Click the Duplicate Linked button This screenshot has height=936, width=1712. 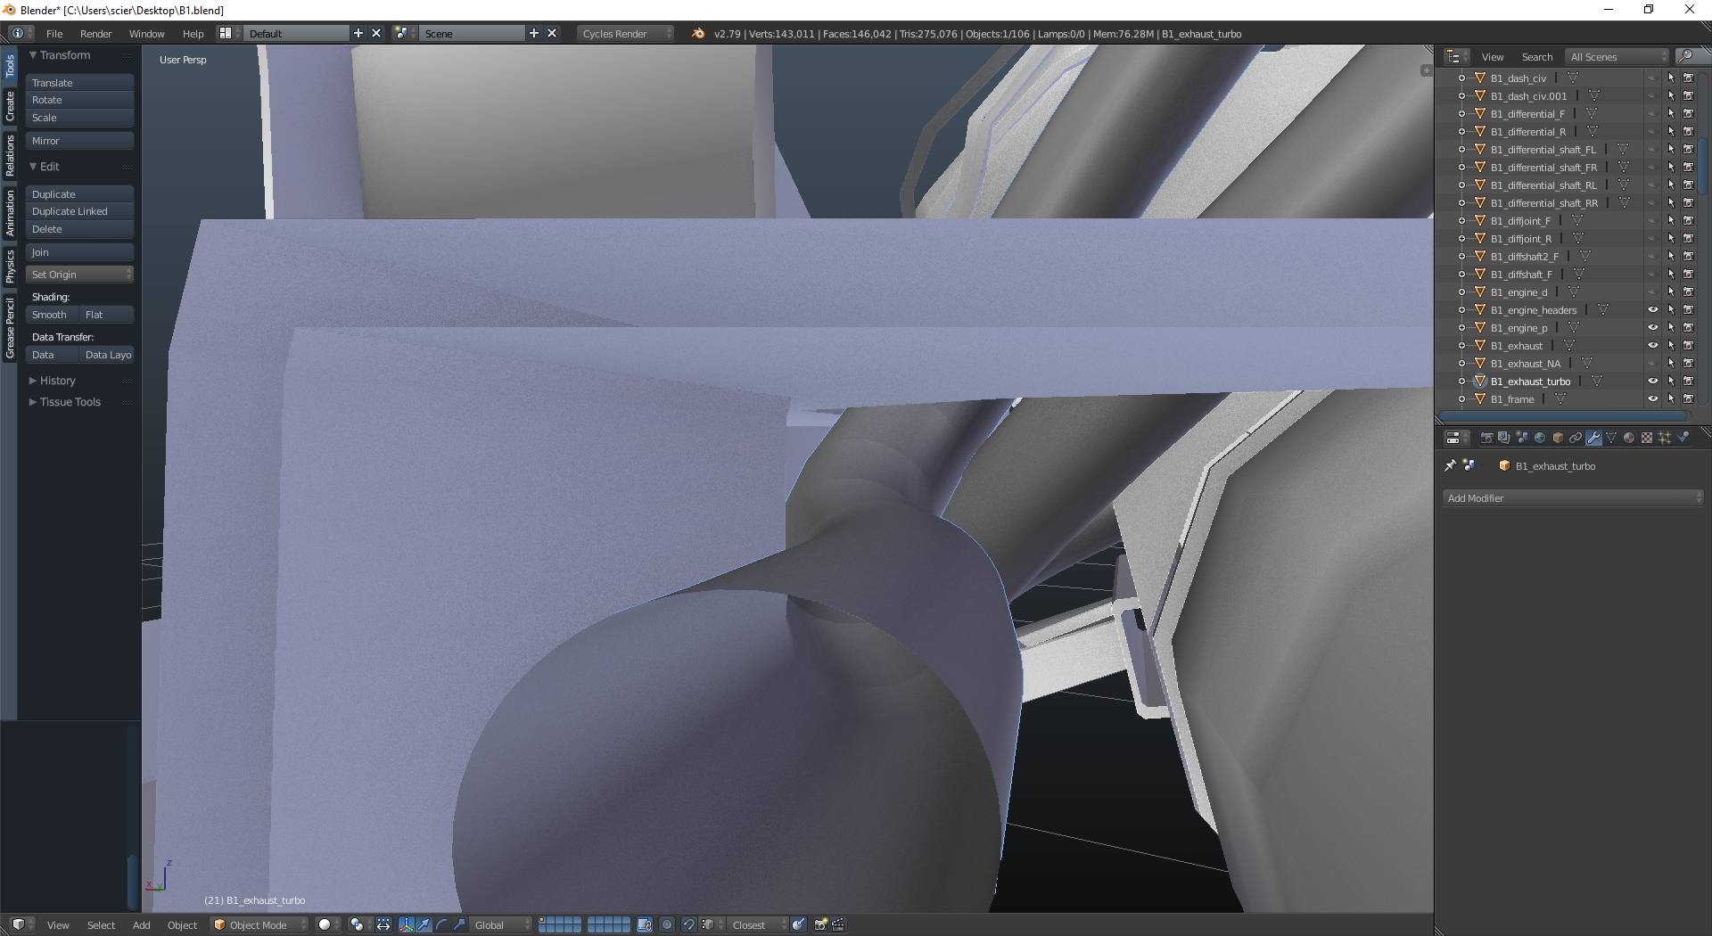click(80, 211)
